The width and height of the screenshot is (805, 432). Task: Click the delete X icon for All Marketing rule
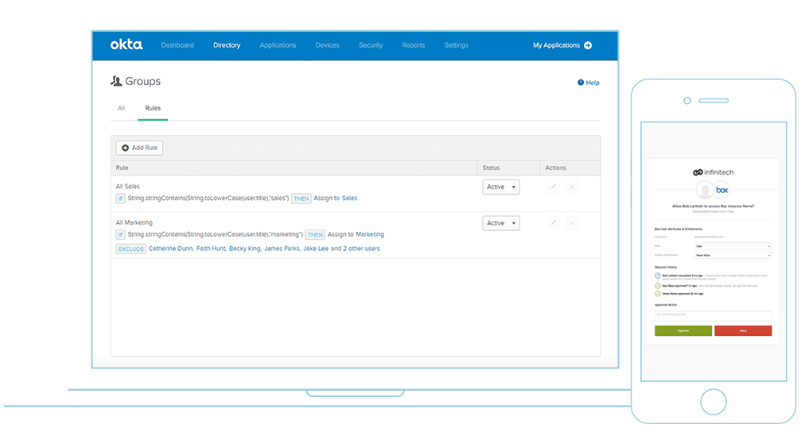572,223
